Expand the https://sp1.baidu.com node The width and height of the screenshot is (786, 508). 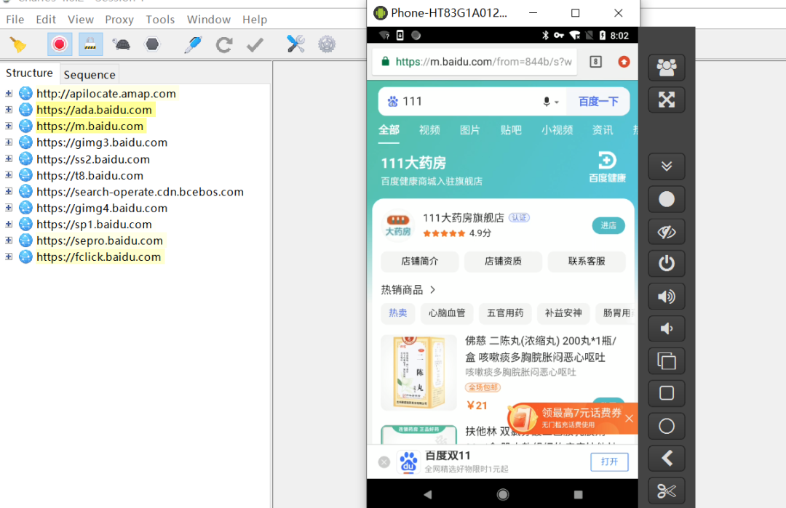pos(9,225)
